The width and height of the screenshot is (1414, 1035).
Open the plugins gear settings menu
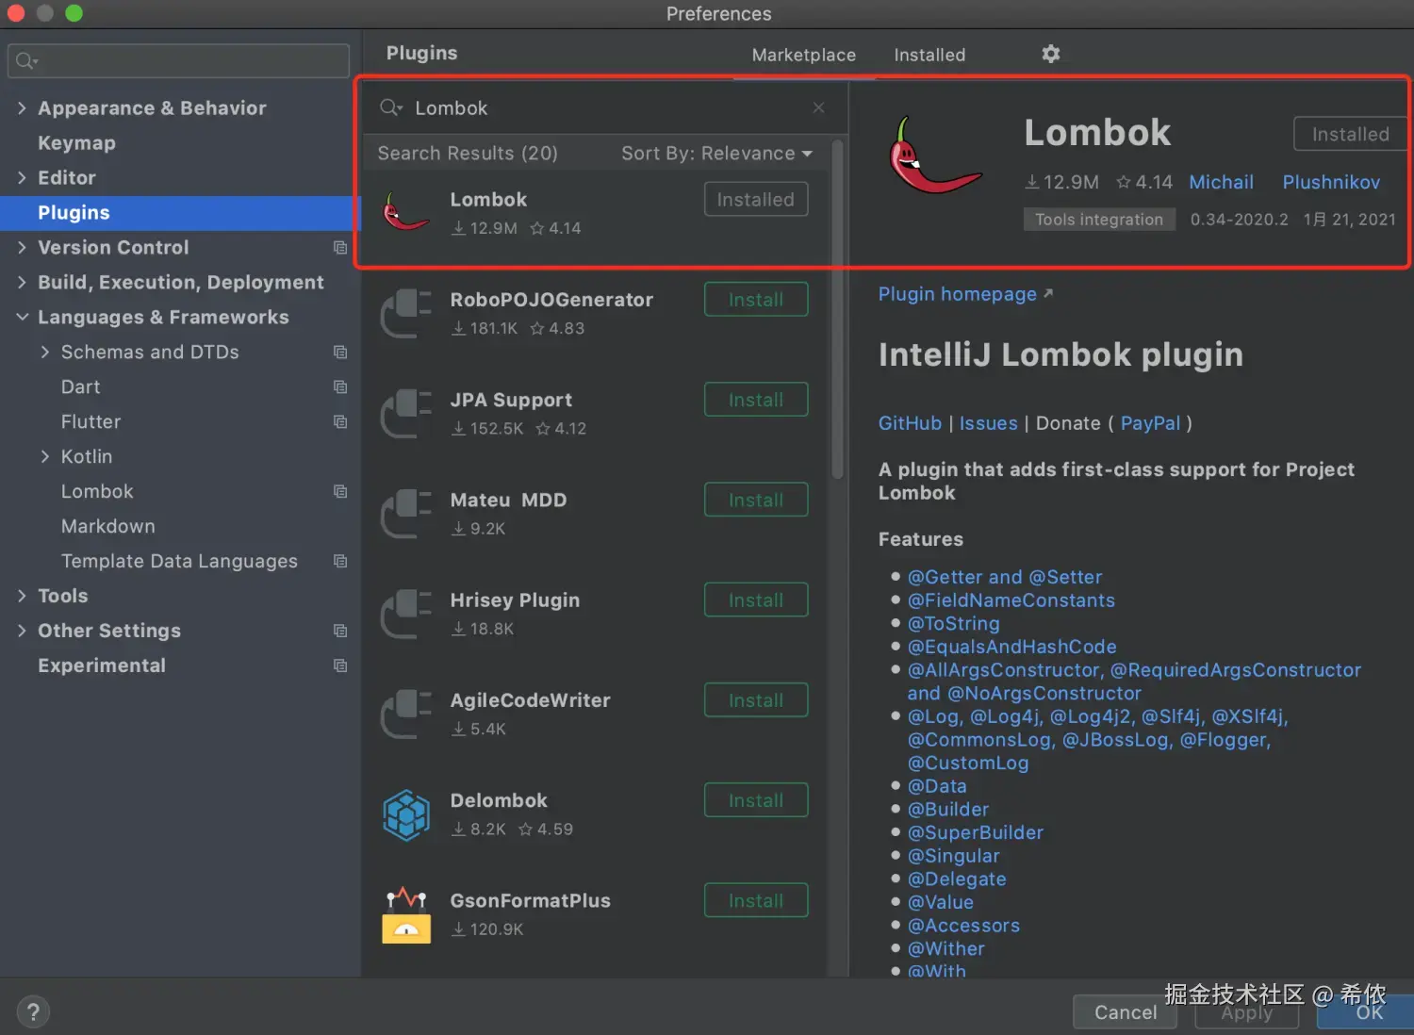click(1050, 54)
